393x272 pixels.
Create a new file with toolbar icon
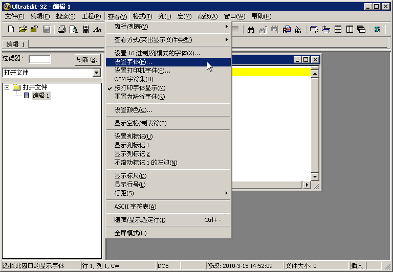pos(11,29)
